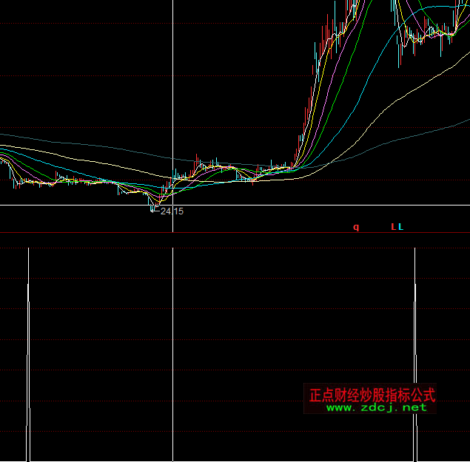This screenshot has height=462, width=470.
Task: Click the red "L" marker icon
Action: 394,227
